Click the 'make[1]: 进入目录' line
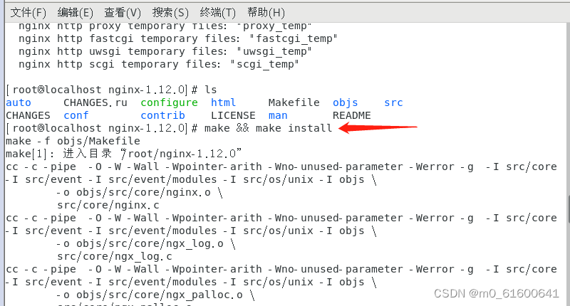The width and height of the screenshot is (570, 306). [123, 154]
